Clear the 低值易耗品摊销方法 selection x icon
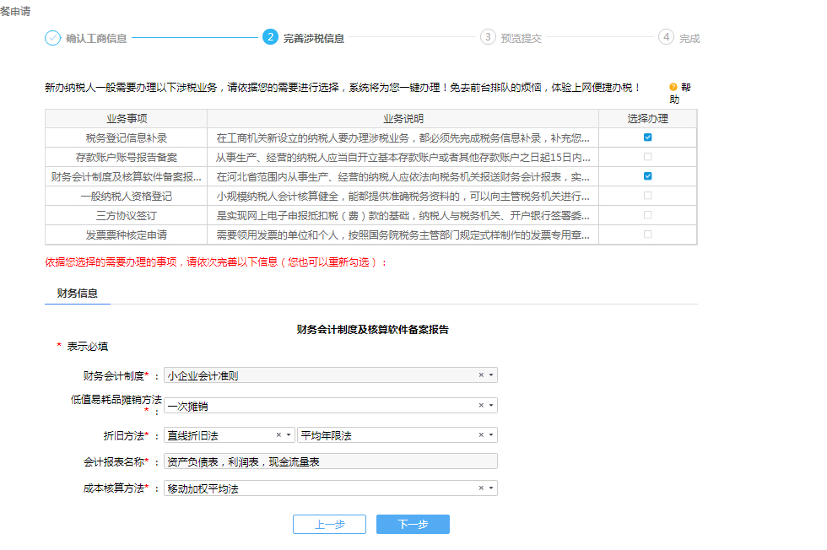The width and height of the screenshot is (827, 550). click(481, 406)
